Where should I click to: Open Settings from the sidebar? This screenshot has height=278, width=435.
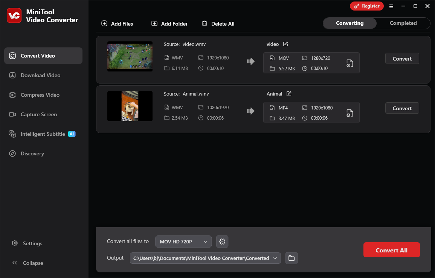pyautogui.click(x=32, y=243)
